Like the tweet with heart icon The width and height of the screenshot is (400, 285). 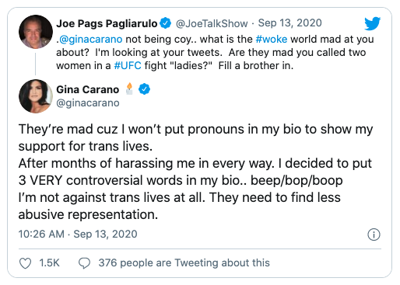coord(26,263)
